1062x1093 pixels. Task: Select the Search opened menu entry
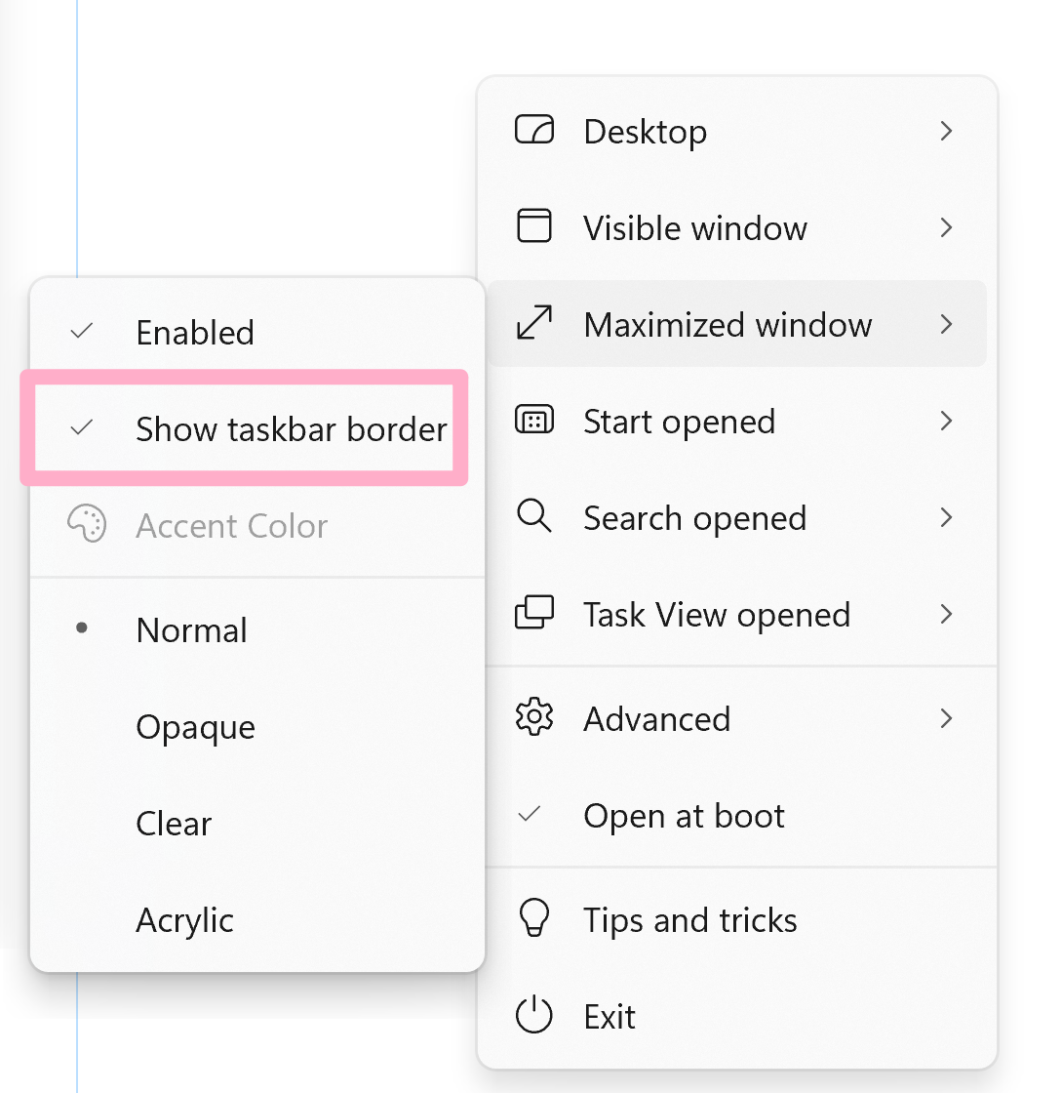694,517
